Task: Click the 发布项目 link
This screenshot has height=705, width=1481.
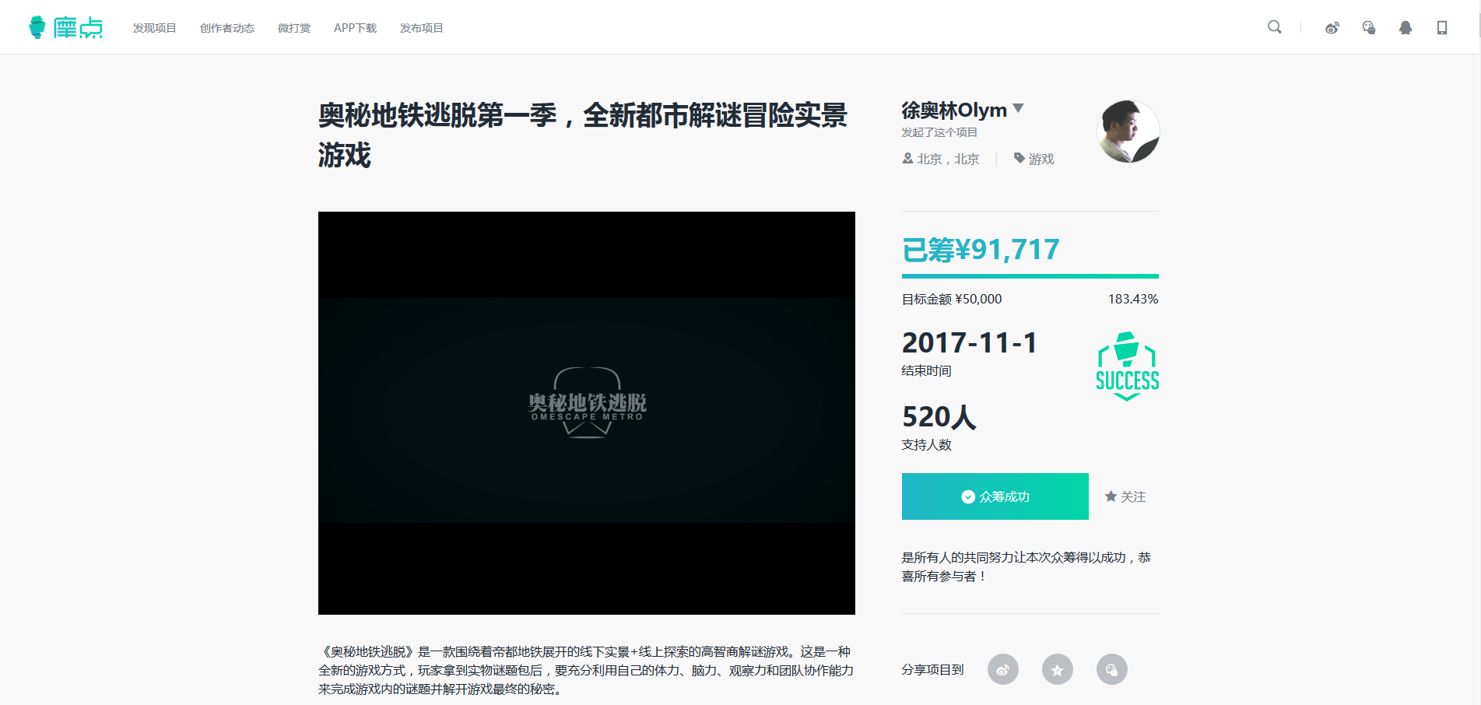Action: 421,27
